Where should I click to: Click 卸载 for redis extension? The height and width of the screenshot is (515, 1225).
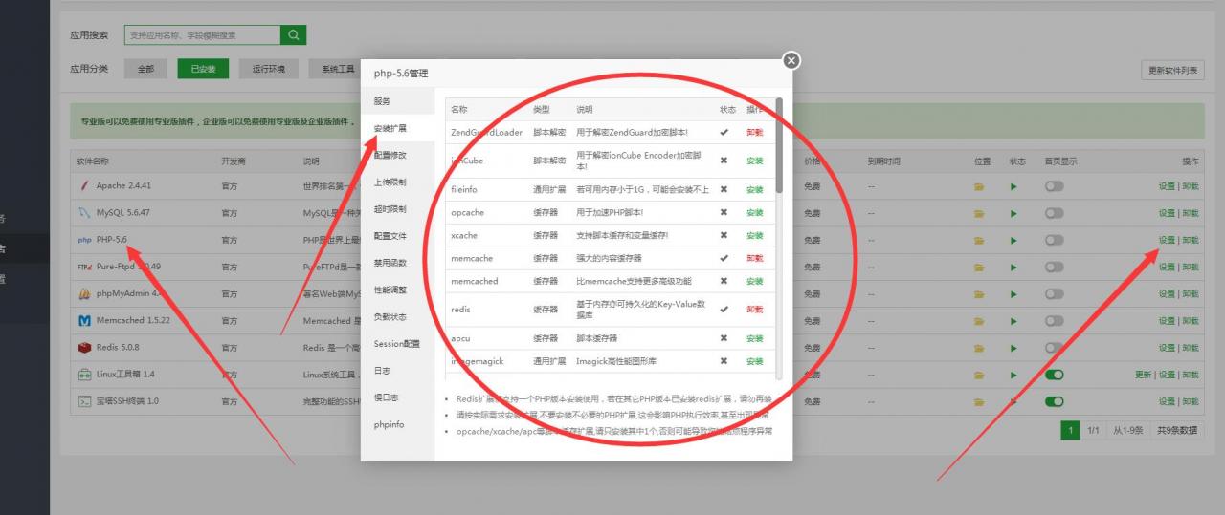755,310
